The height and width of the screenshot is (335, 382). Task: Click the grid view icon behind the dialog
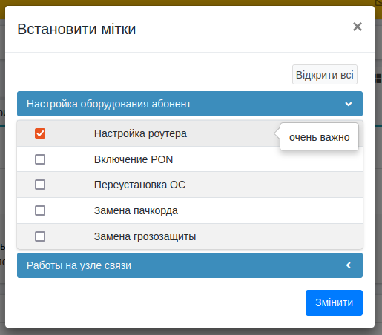pos(378,79)
